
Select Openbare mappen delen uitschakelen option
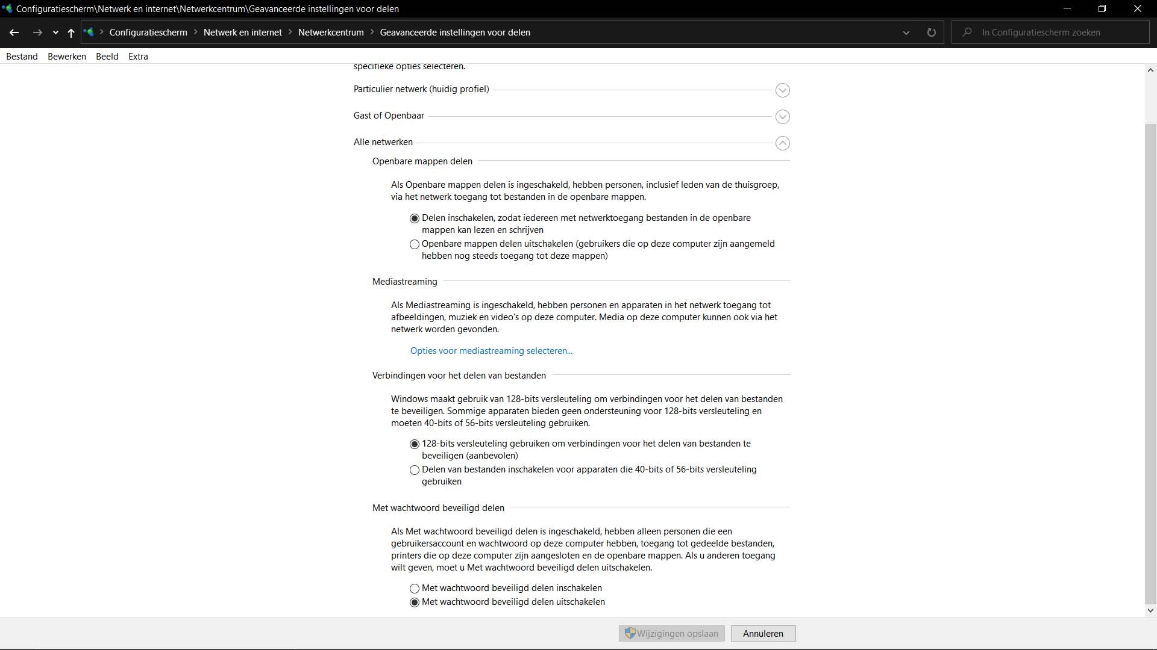tap(415, 244)
